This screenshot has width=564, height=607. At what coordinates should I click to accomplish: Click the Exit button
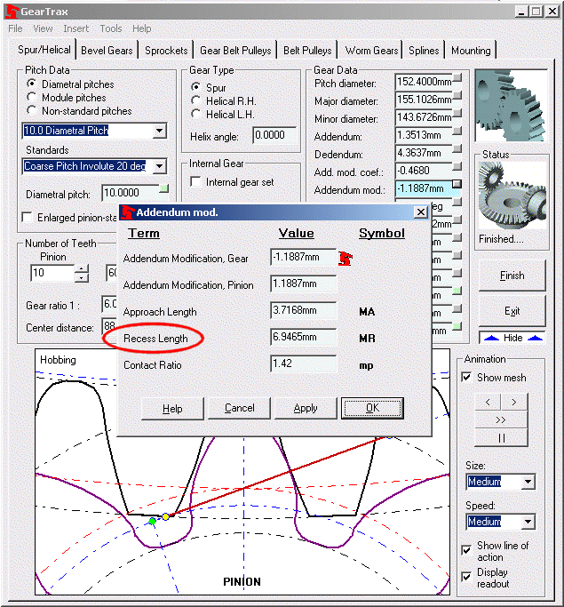pos(512,311)
